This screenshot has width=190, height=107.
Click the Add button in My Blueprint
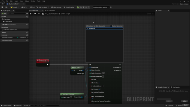(4, 13)
